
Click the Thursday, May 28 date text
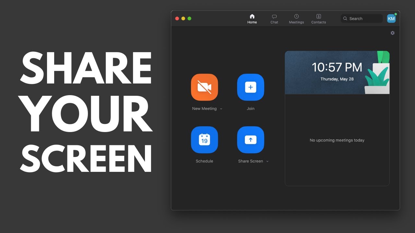point(337,79)
